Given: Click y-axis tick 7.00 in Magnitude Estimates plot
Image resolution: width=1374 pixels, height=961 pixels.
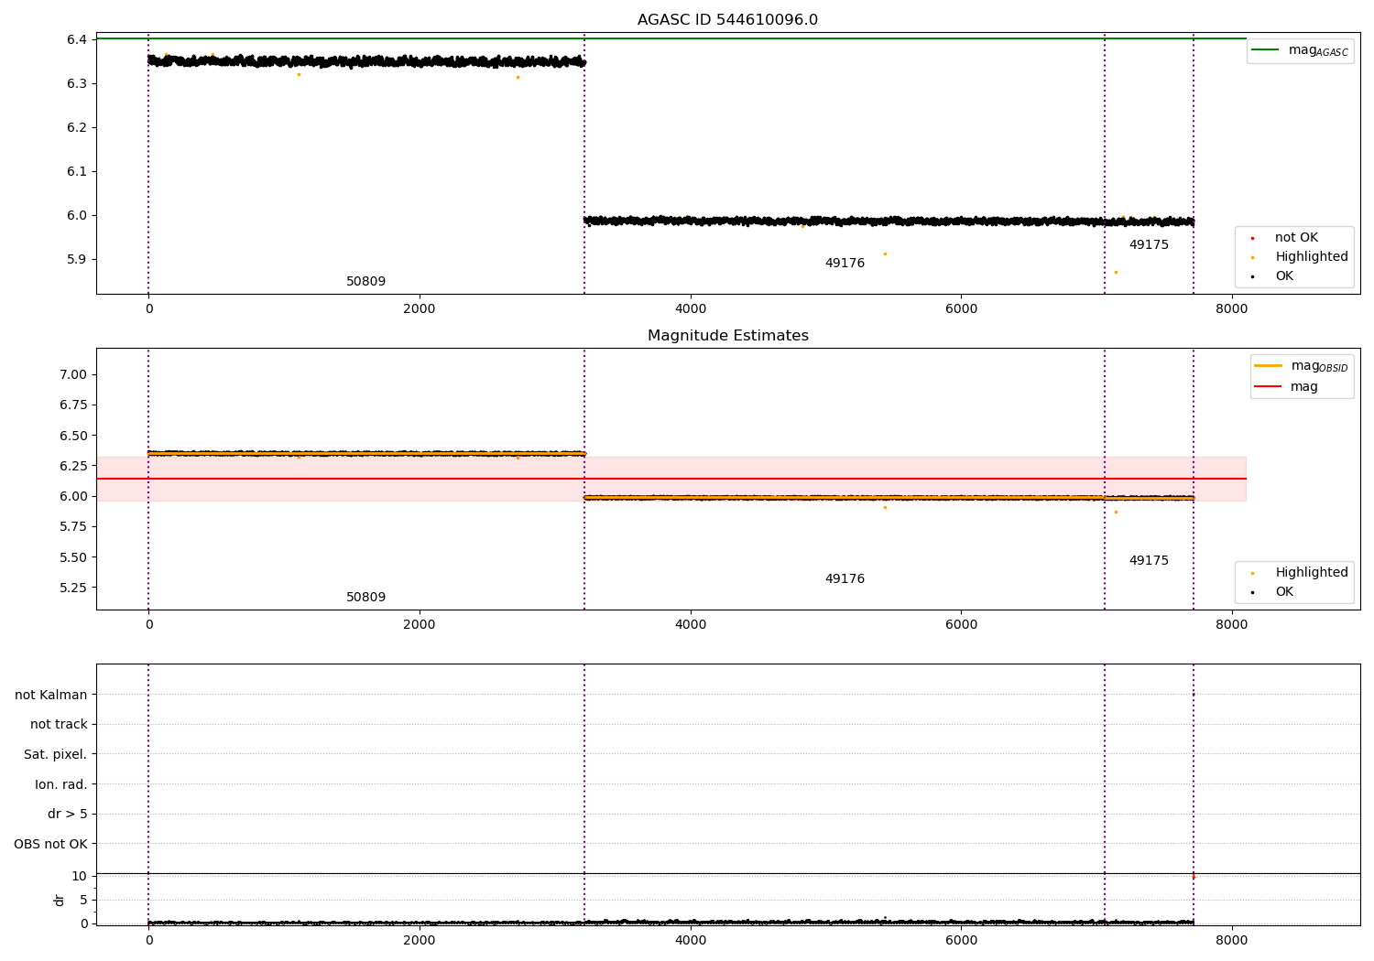Looking at the screenshot, I should tap(73, 374).
